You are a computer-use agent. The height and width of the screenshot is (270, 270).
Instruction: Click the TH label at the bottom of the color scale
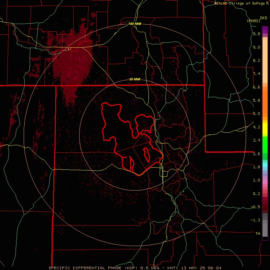tap(258, 233)
